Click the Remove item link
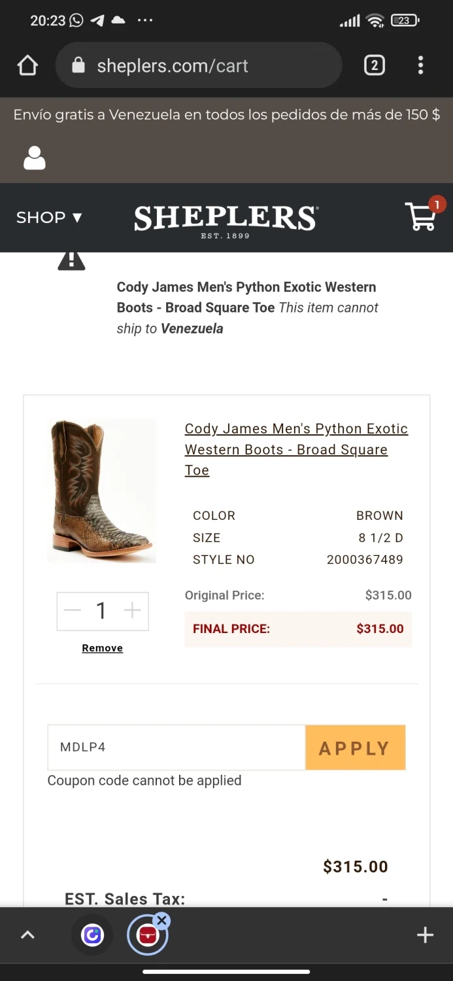Image resolution: width=453 pixels, height=981 pixels. point(102,648)
